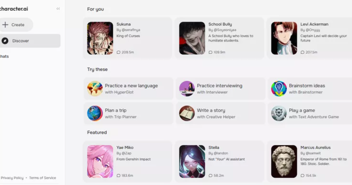Screen dimensions: 352x185
Task: Click the plus Create button
Action: tap(16, 25)
